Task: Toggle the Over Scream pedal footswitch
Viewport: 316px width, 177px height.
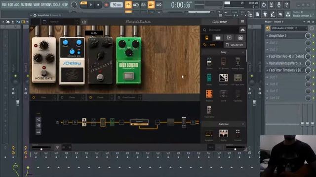Action: pos(129,76)
